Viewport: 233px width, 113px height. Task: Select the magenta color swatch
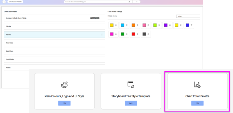112,34
